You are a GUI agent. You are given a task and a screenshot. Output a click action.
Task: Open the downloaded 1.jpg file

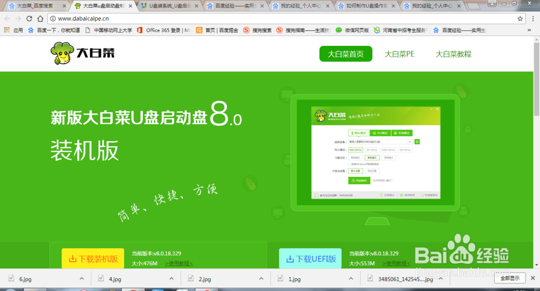coord(294,279)
